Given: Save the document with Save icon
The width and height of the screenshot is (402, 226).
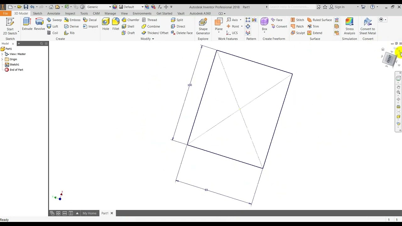Looking at the screenshot, I should tap(26, 7).
